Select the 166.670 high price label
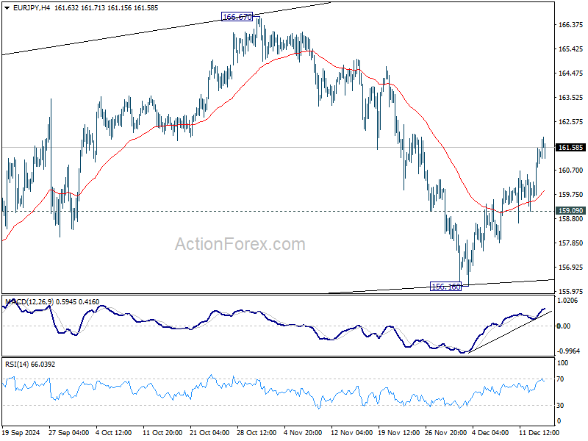This screenshot has width=588, height=441. pyautogui.click(x=237, y=17)
